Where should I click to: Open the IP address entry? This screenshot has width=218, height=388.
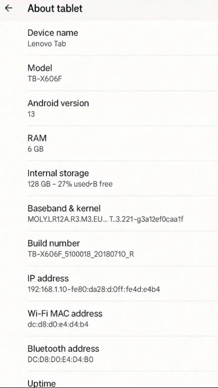48,278
